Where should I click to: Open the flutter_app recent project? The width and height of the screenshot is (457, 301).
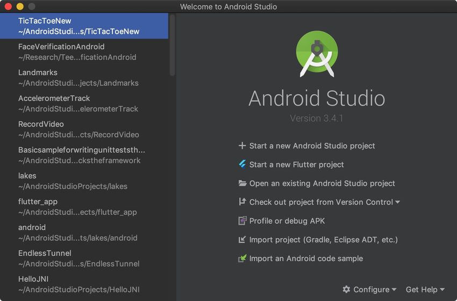pos(84,207)
